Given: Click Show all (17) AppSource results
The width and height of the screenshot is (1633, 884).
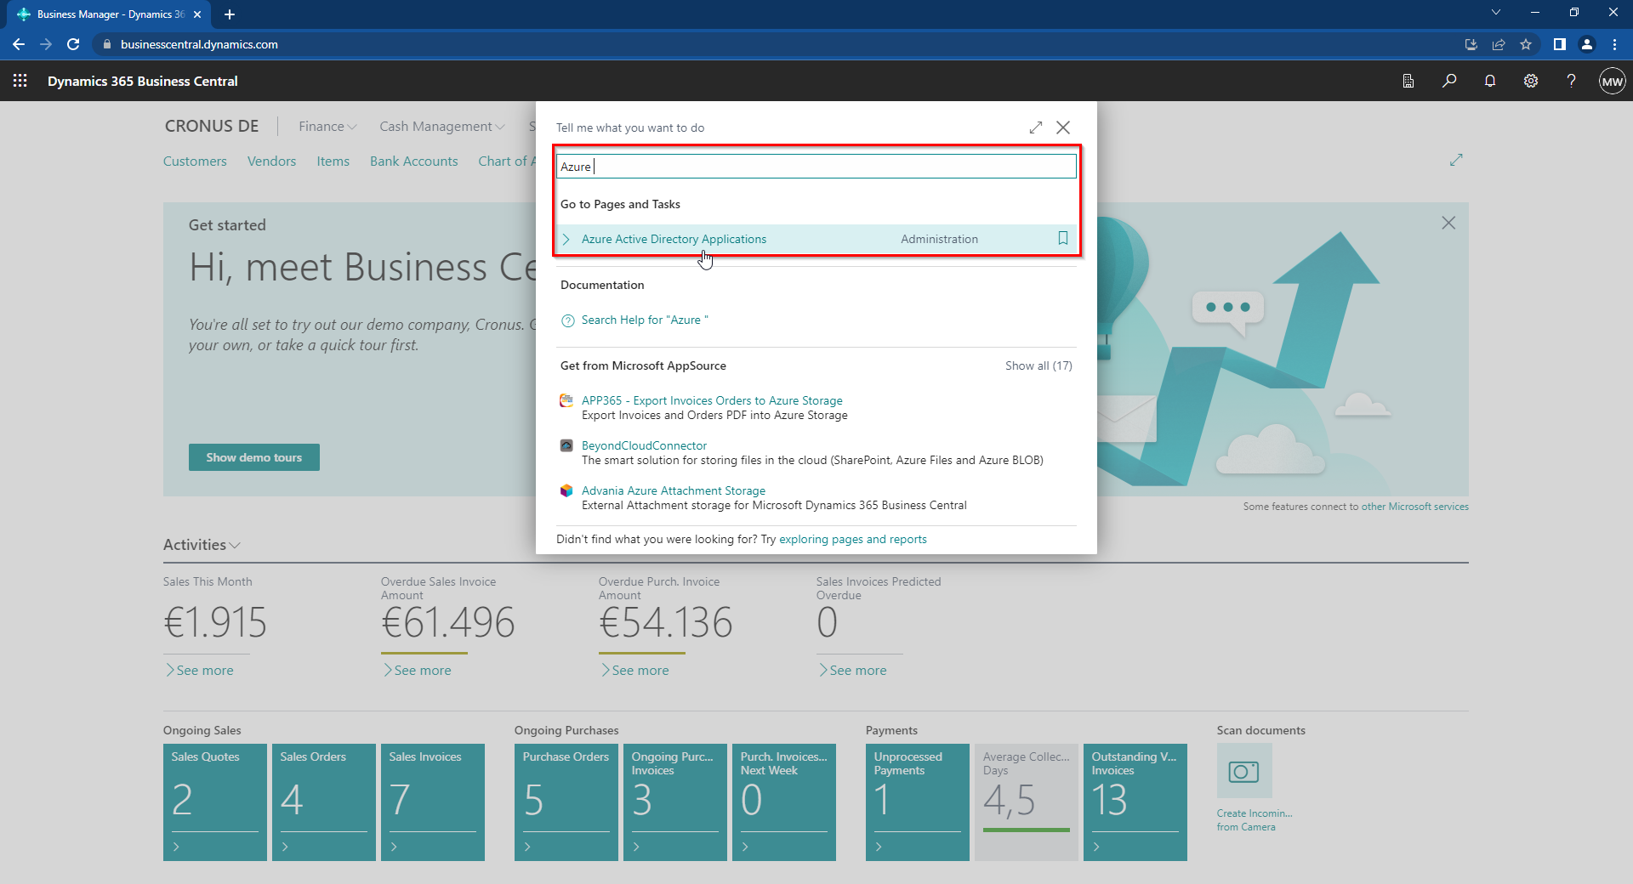Looking at the screenshot, I should [1038, 365].
